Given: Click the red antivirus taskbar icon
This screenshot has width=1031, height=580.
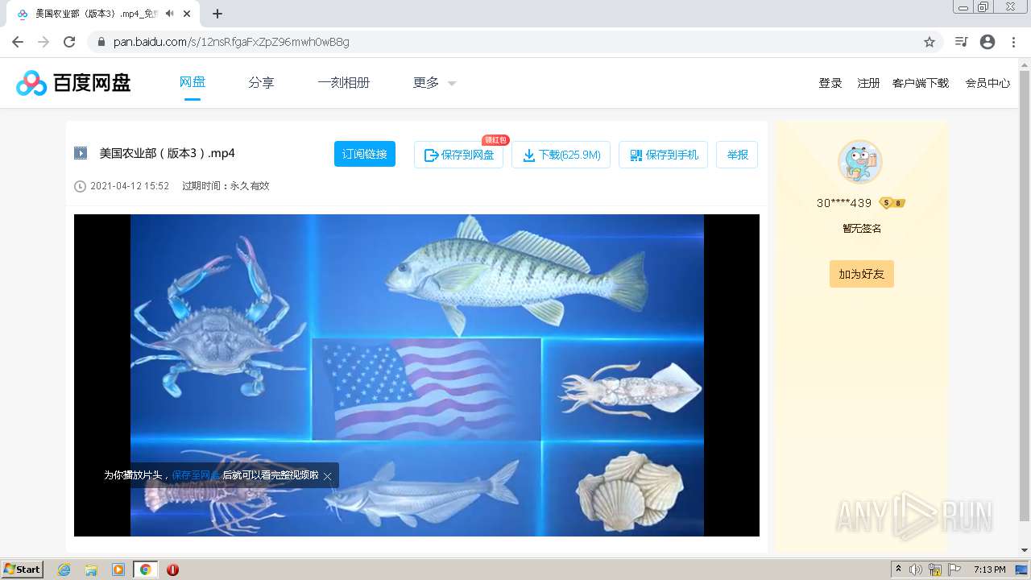Looking at the screenshot, I should (172, 570).
